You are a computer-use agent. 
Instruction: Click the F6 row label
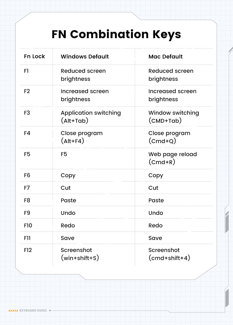point(27,175)
